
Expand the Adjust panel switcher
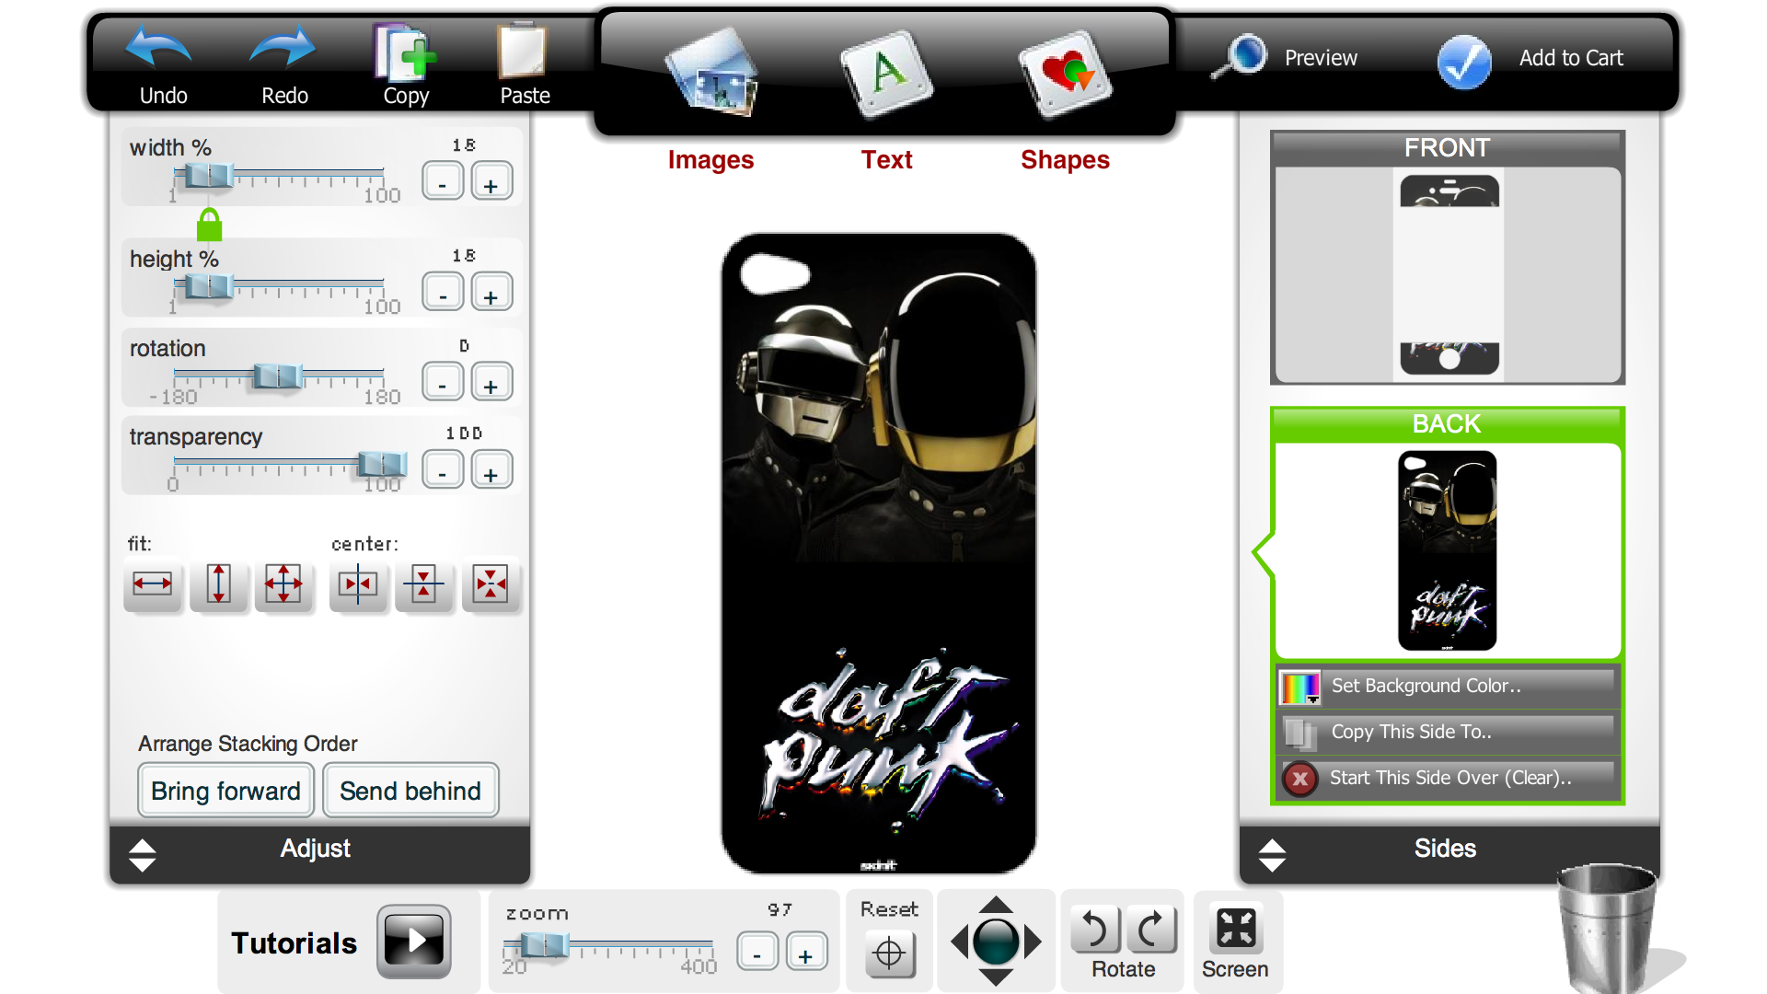[143, 855]
